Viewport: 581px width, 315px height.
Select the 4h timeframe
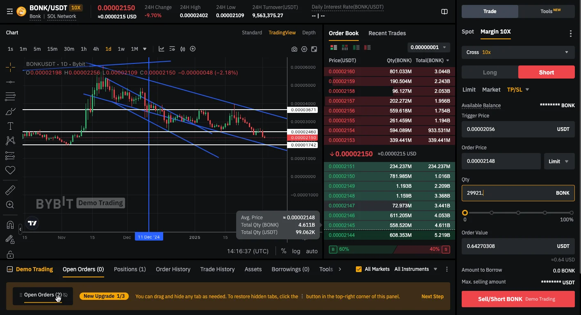pyautogui.click(x=96, y=49)
